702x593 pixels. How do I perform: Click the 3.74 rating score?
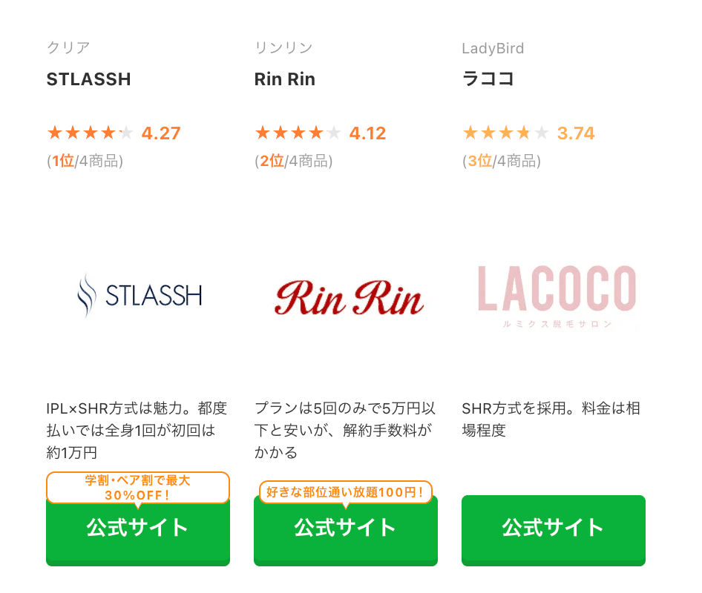pos(576,133)
